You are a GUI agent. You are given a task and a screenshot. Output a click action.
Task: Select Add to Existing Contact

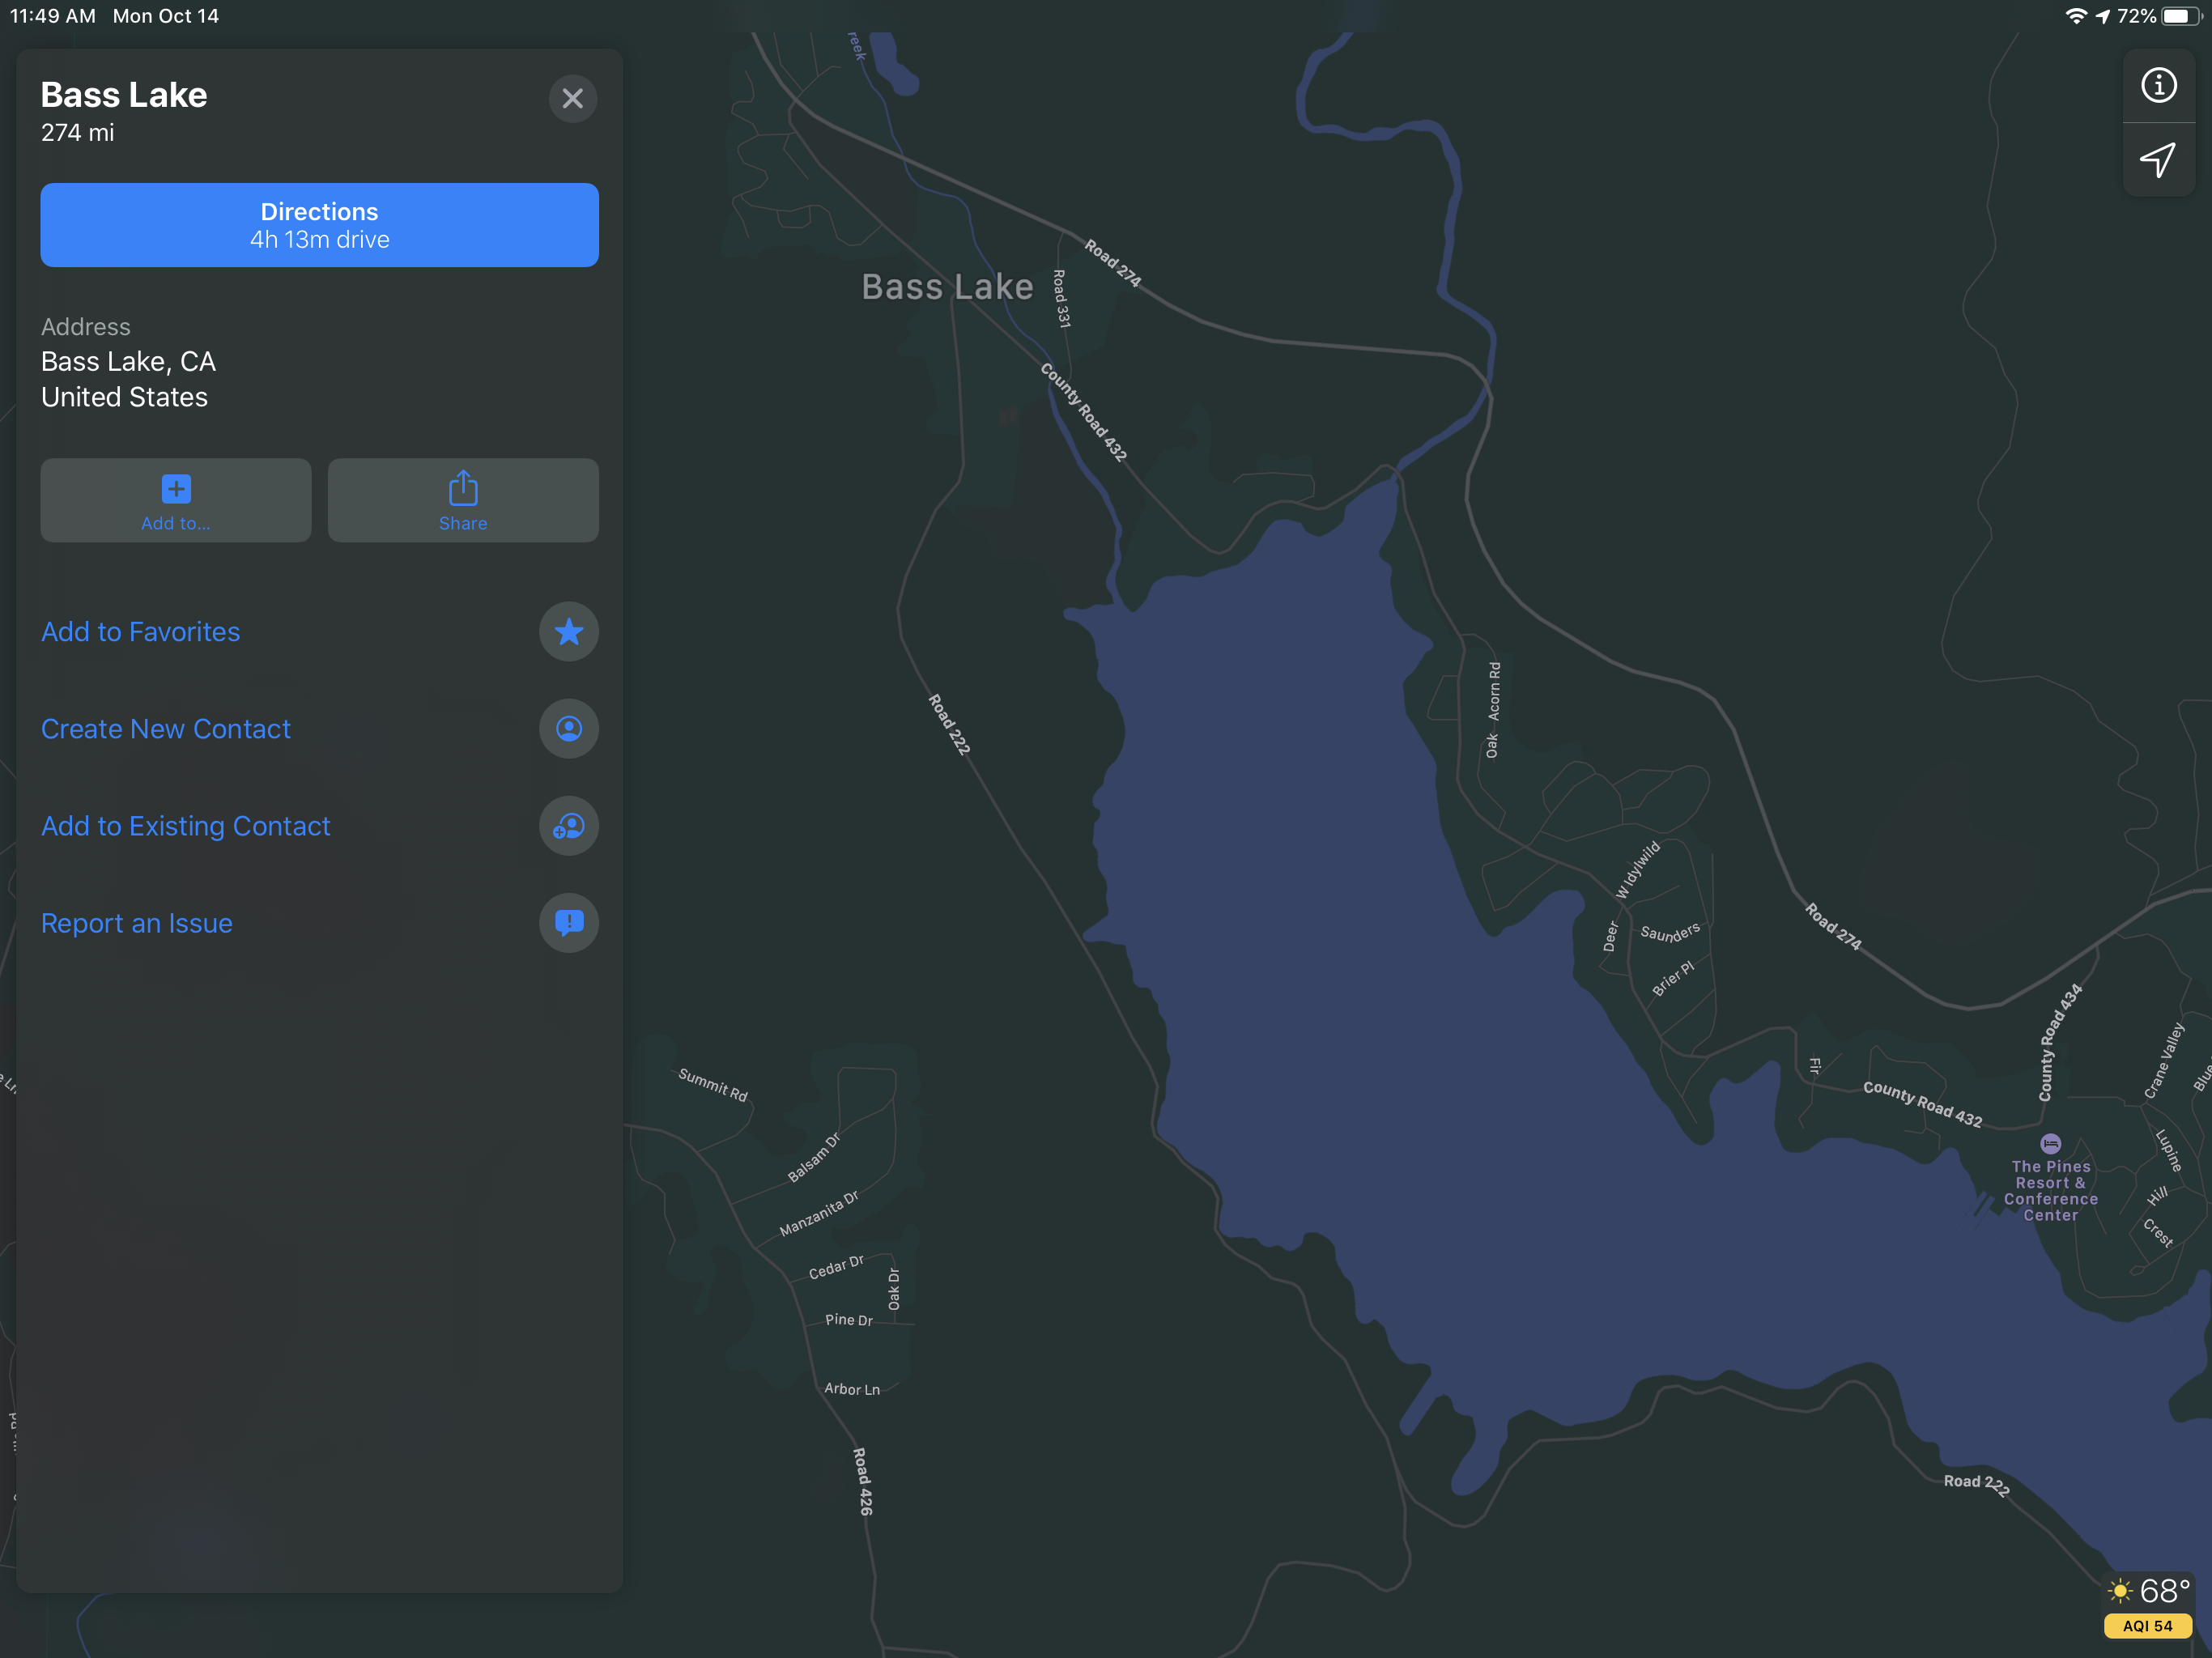coord(186,825)
